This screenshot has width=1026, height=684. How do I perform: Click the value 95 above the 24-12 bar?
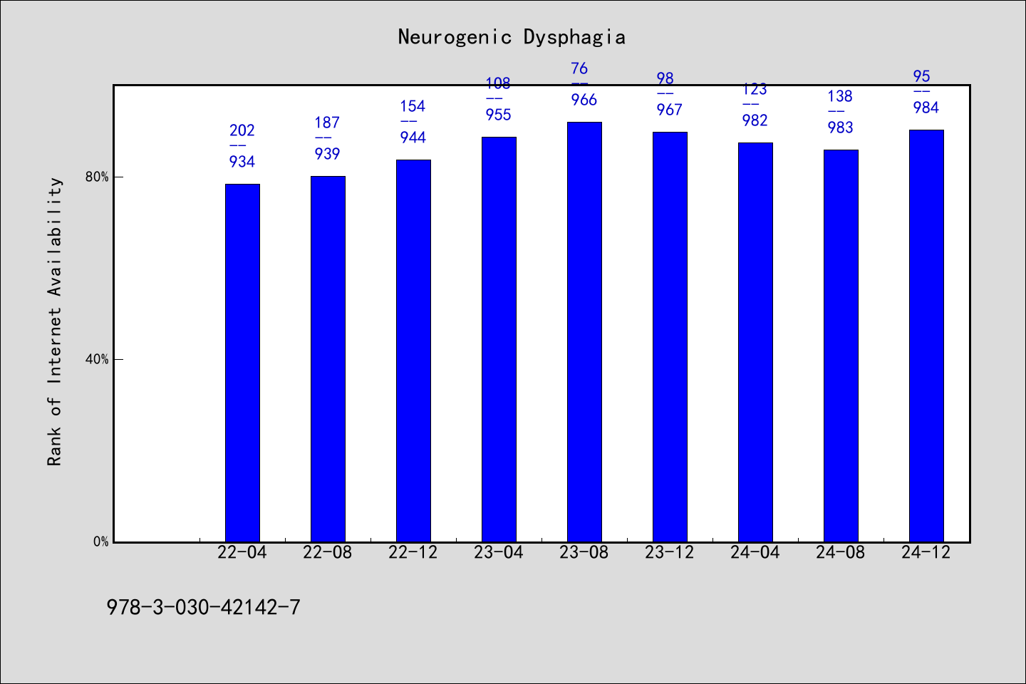pos(921,76)
